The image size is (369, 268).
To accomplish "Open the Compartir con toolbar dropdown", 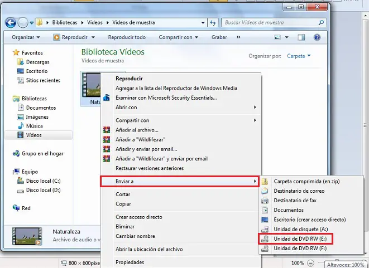I will tap(179, 37).
